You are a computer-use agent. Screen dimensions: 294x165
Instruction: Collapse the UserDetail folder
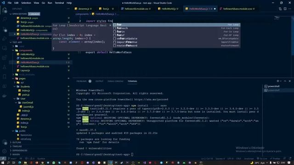(16, 103)
